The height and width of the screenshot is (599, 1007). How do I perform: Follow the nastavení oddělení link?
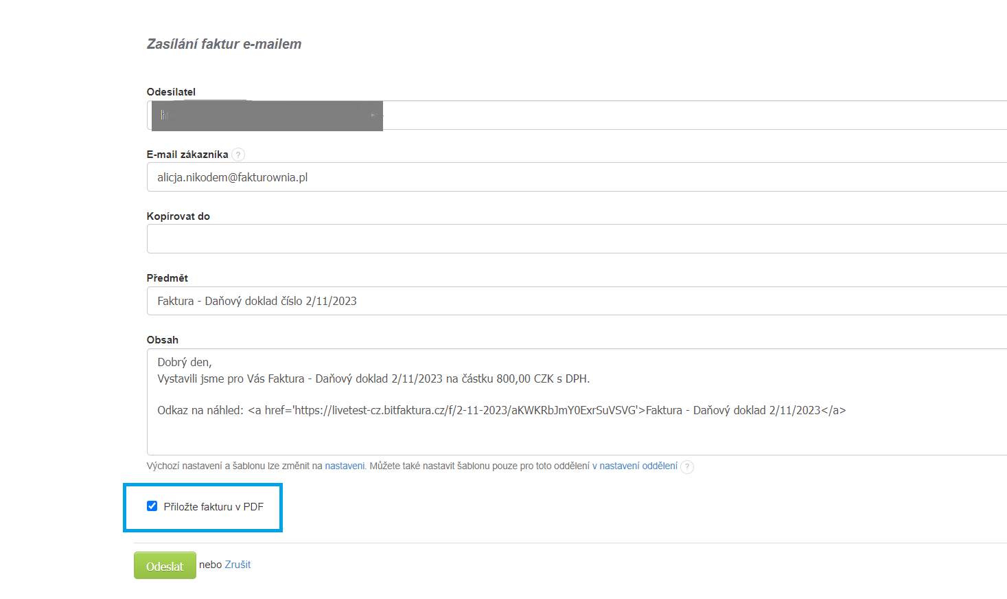pyautogui.click(x=638, y=466)
